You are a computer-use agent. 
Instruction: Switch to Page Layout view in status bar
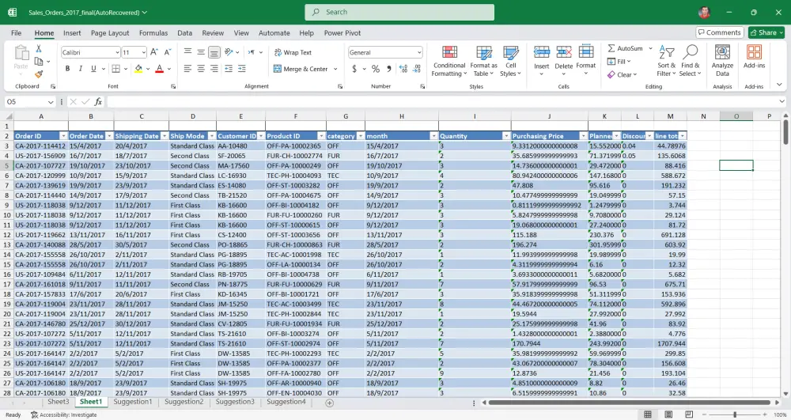[x=668, y=414]
